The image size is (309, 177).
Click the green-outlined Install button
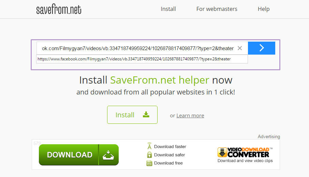[132, 115]
